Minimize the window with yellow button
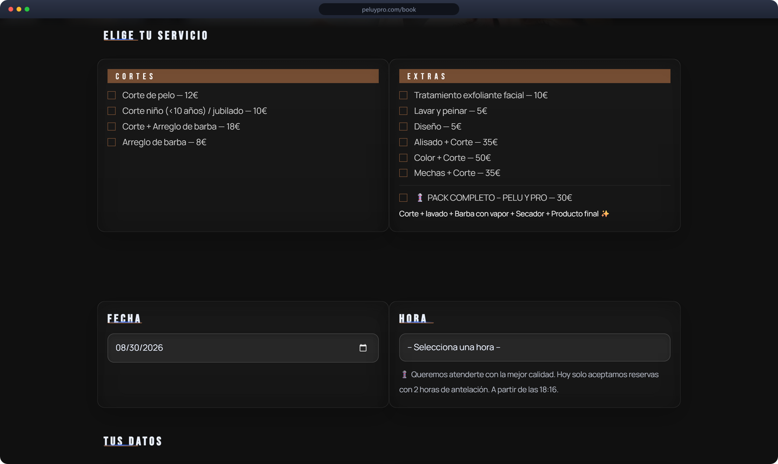Image resolution: width=778 pixels, height=464 pixels. coord(19,9)
